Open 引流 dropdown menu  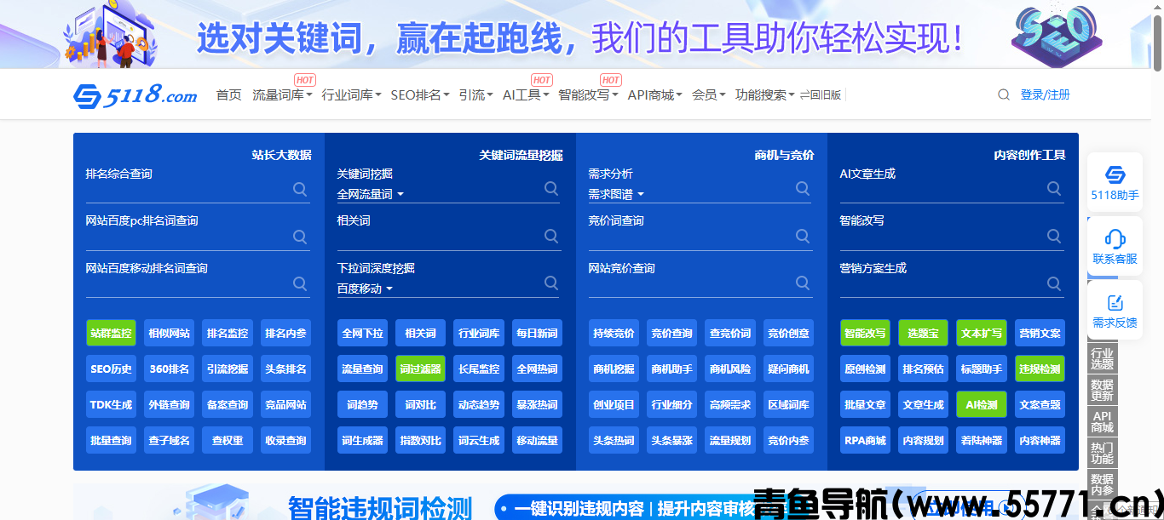475,94
